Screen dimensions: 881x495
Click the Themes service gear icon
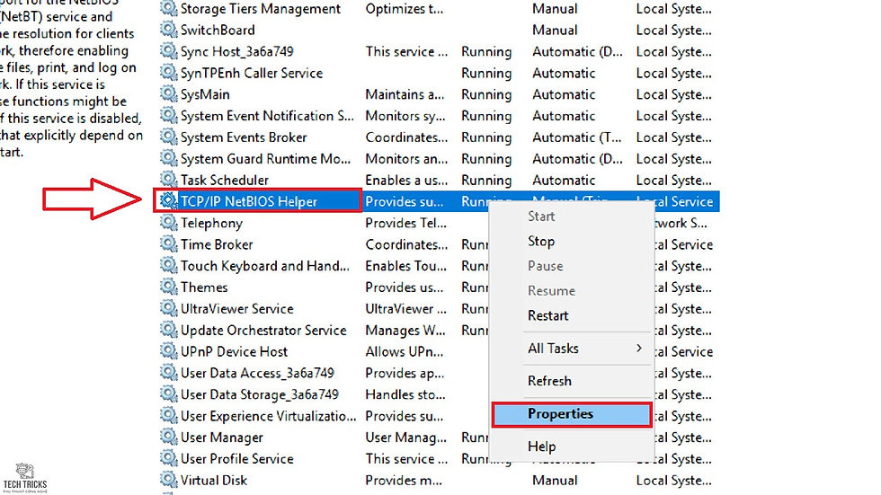click(x=168, y=287)
